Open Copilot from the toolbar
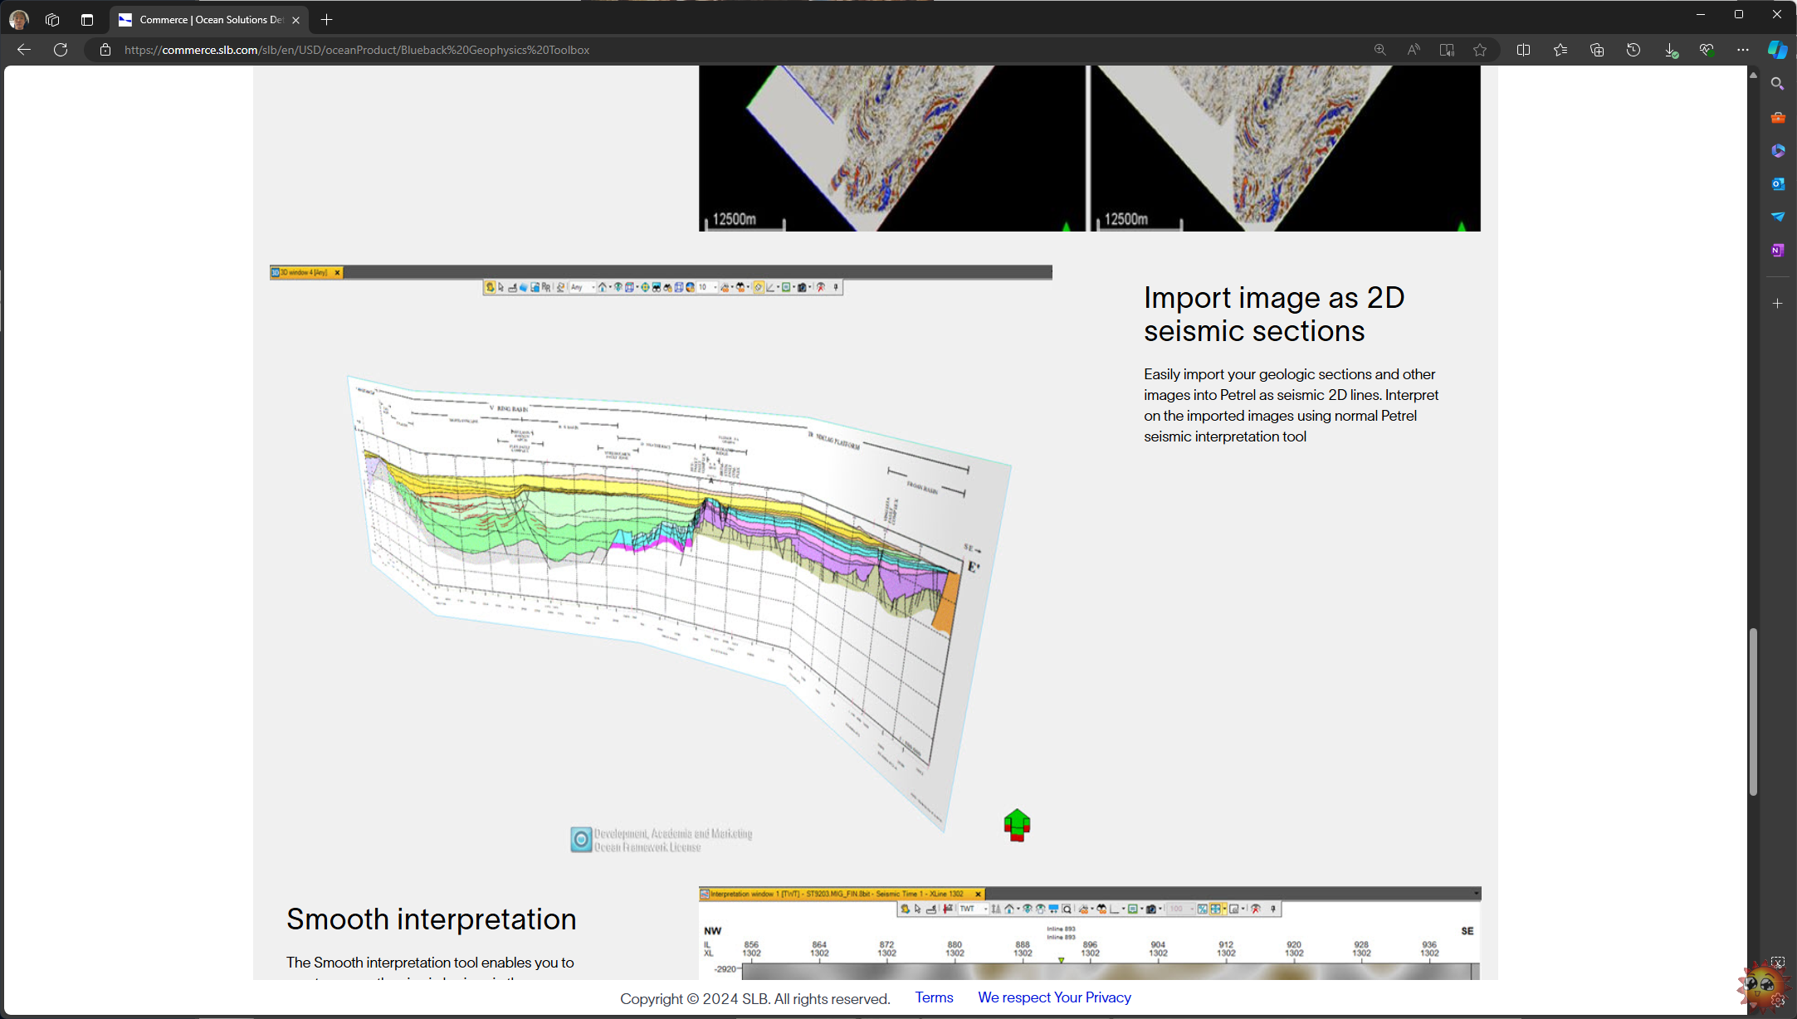Image resolution: width=1797 pixels, height=1019 pixels. point(1778,50)
